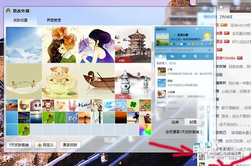Pick the night bridge city skin

coord(24,118)
